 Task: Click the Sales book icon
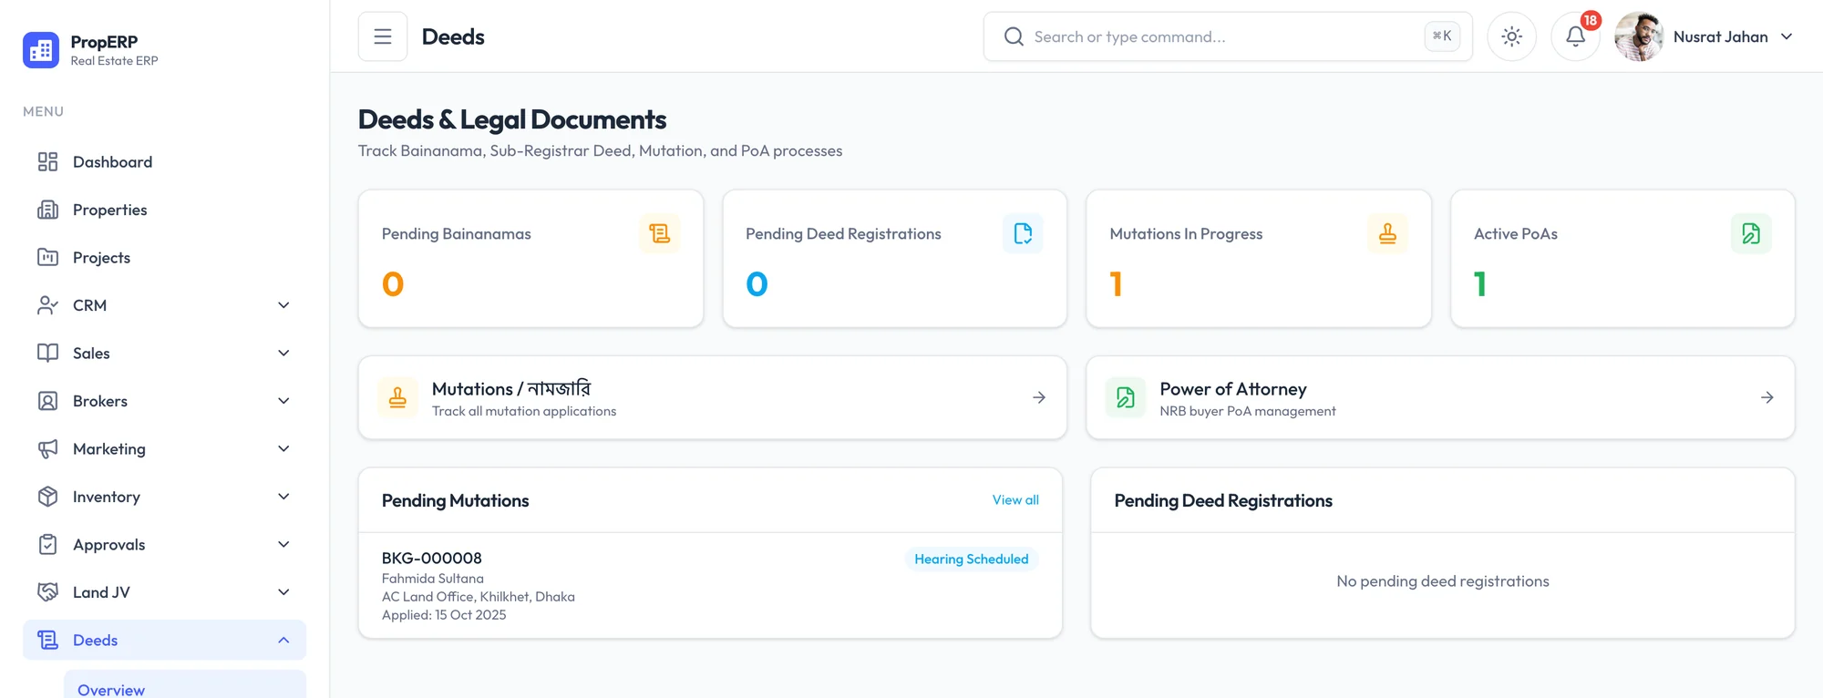(x=47, y=353)
